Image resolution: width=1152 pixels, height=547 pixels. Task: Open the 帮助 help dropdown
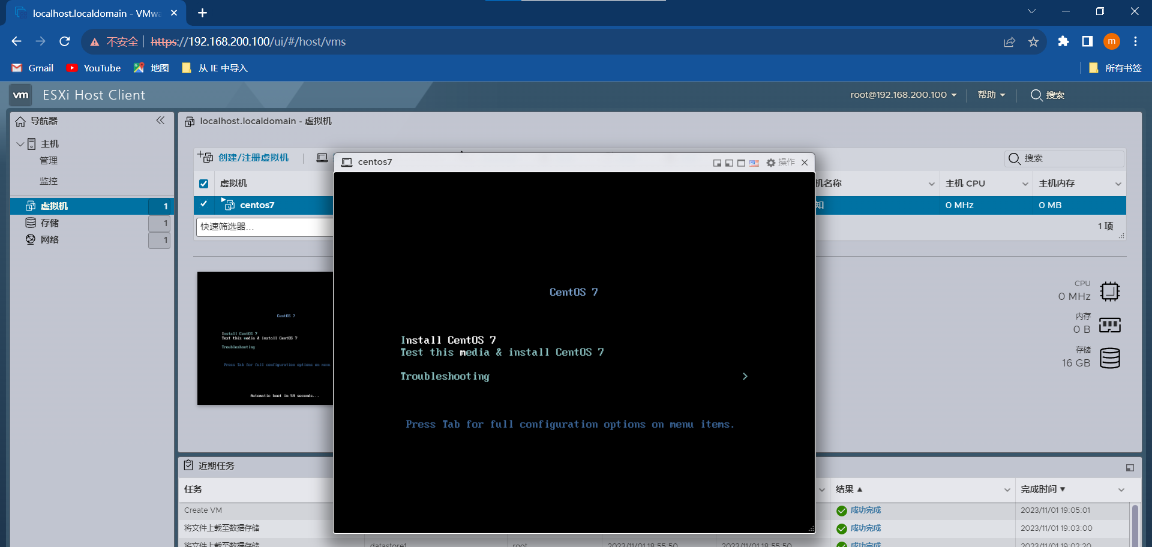coord(991,95)
